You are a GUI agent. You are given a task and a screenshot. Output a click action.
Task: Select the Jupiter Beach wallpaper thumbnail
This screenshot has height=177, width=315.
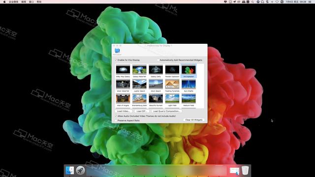click(139, 84)
